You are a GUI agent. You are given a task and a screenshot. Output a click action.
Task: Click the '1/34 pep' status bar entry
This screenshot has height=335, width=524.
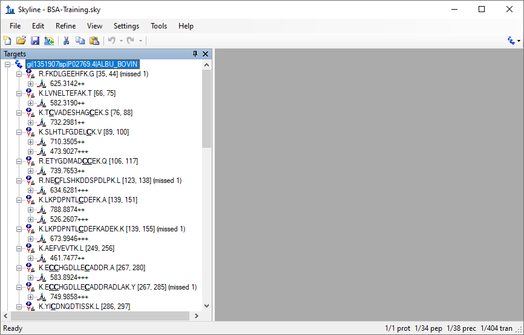coord(428,329)
